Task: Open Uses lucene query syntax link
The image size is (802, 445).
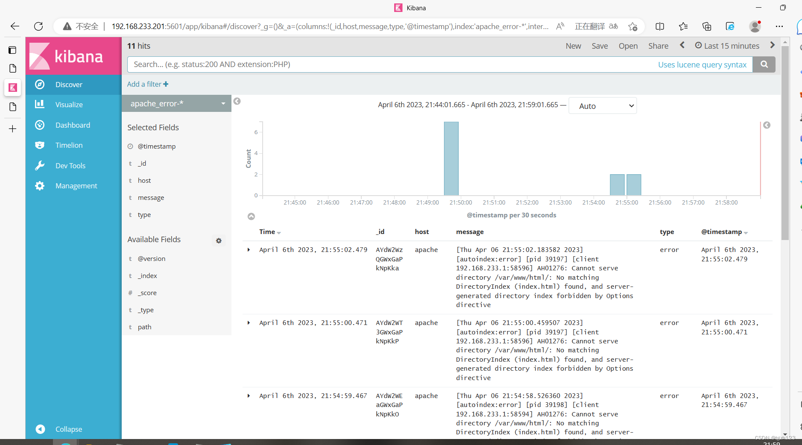Action: click(702, 64)
